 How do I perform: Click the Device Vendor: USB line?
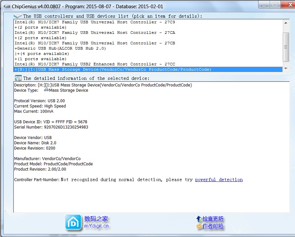(x=33, y=138)
